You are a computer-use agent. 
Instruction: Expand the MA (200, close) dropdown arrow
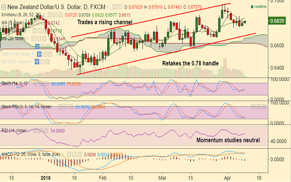30,62
